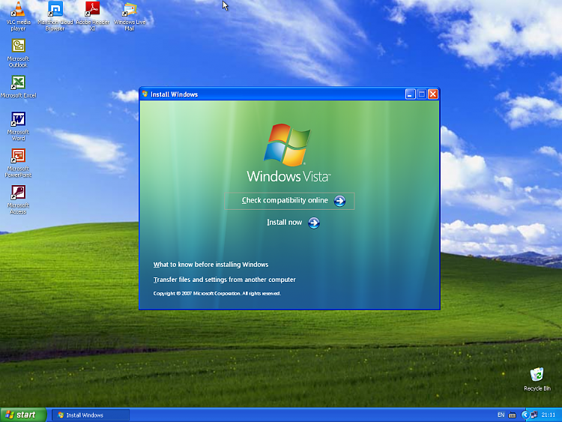Open Transfer files and settings from another computer
The height and width of the screenshot is (422, 562).
coord(224,280)
